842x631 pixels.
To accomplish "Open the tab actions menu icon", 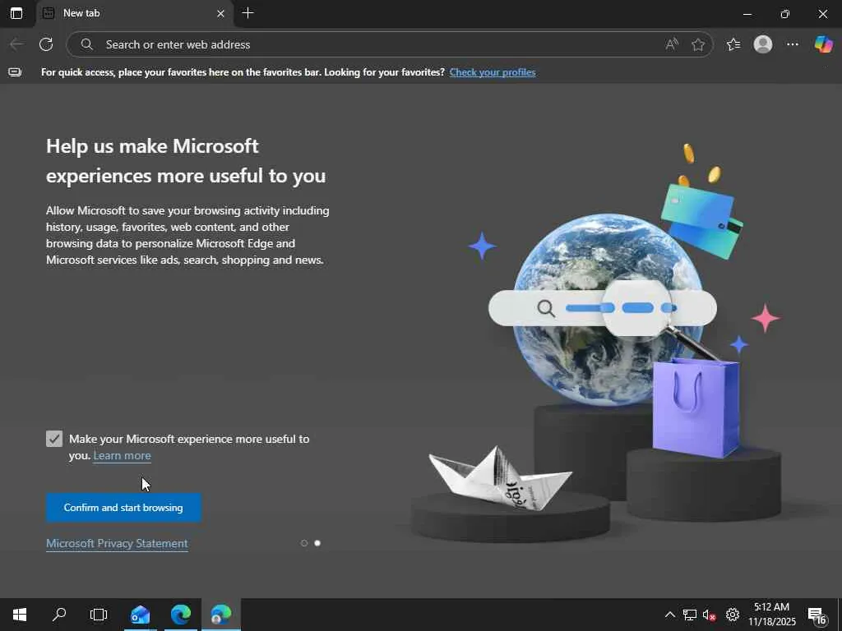I will pyautogui.click(x=16, y=13).
